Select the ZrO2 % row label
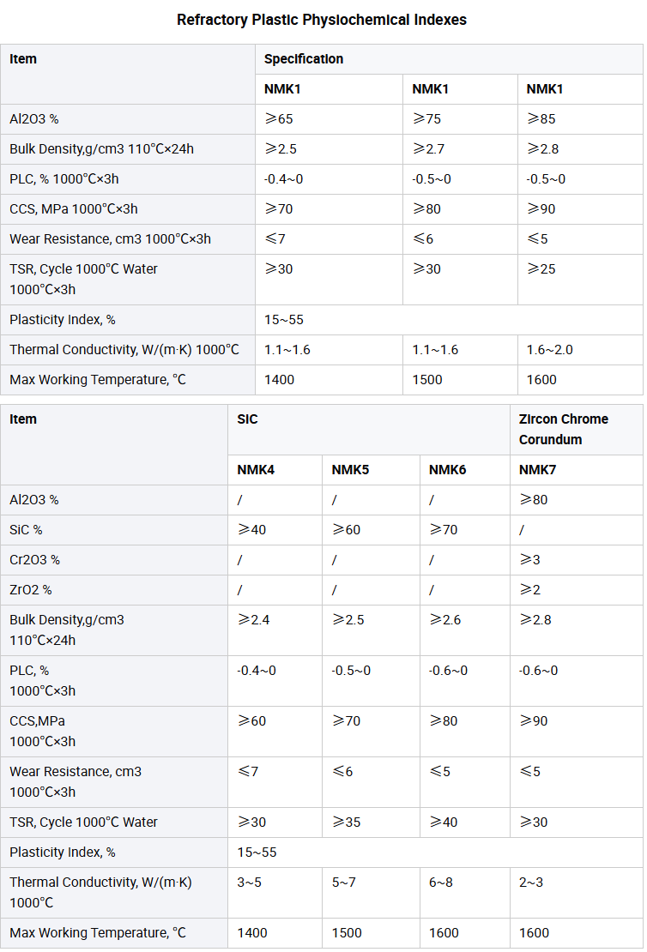 click(114, 589)
